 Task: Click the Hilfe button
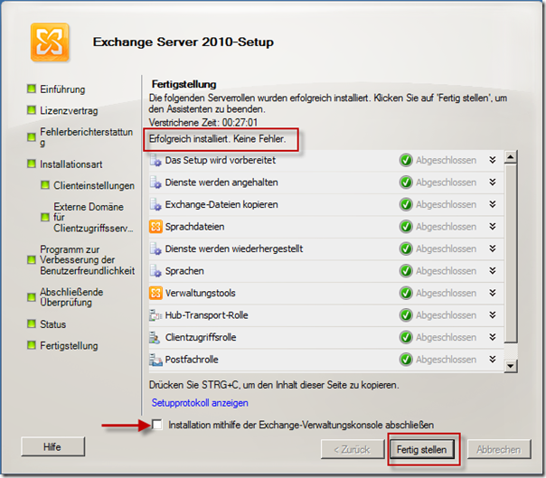pos(52,446)
